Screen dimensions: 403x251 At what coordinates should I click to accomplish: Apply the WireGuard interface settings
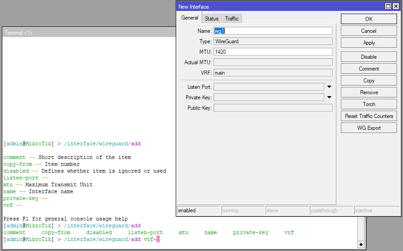[368, 43]
